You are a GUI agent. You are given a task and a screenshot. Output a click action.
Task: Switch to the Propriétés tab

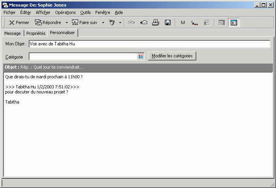coord(36,33)
